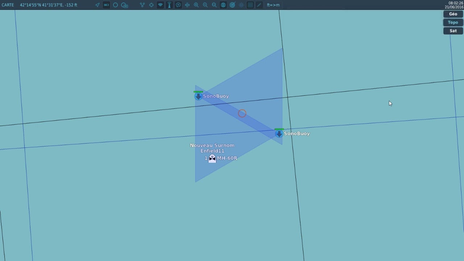Click the coordinates readout in the top bar
Screen dimensions: 464x261
point(48,5)
